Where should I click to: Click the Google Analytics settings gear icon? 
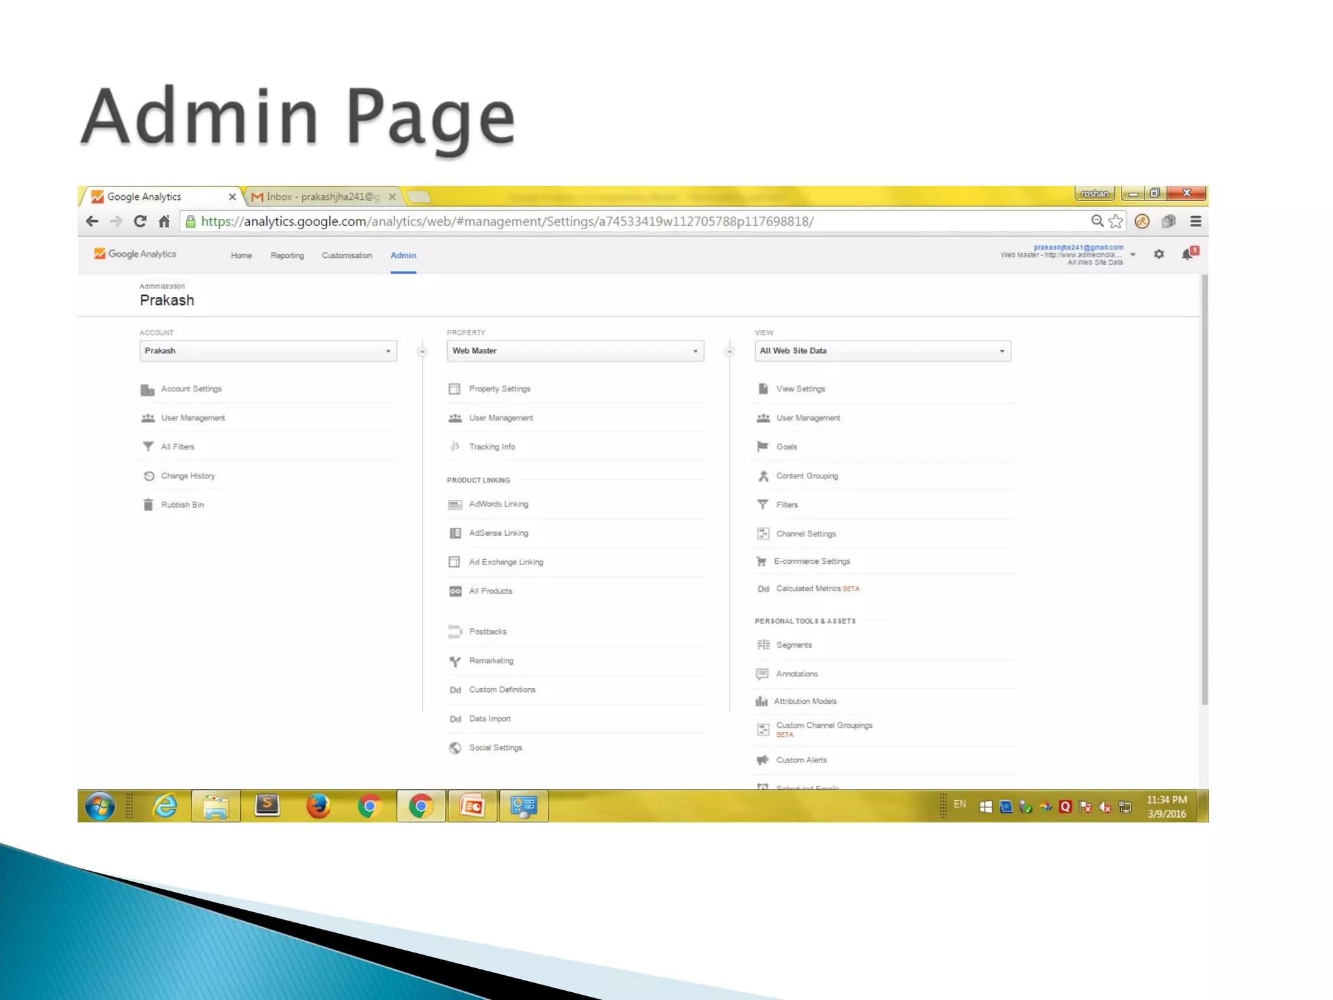(1159, 255)
